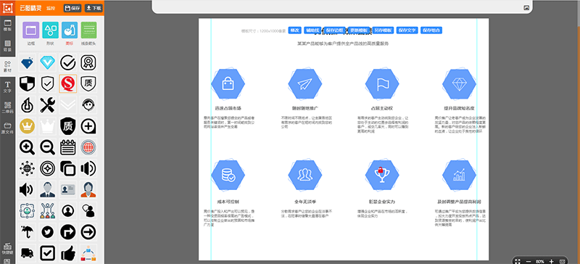Select the blue diamond icon asset
The width and height of the screenshot is (580, 264).
[x=27, y=63]
